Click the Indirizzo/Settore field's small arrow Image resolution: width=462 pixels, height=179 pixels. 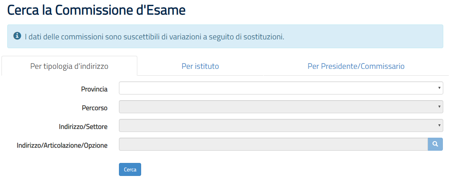[439, 125]
